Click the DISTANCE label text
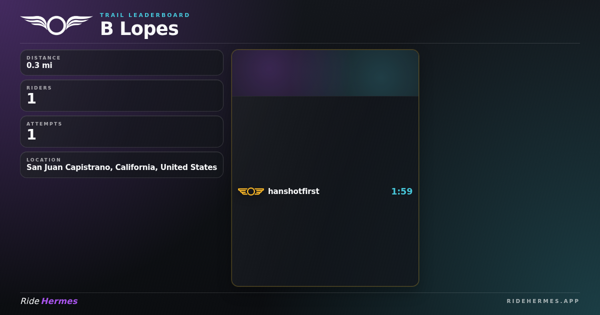Viewport: 600px width, 315px height. [43, 58]
